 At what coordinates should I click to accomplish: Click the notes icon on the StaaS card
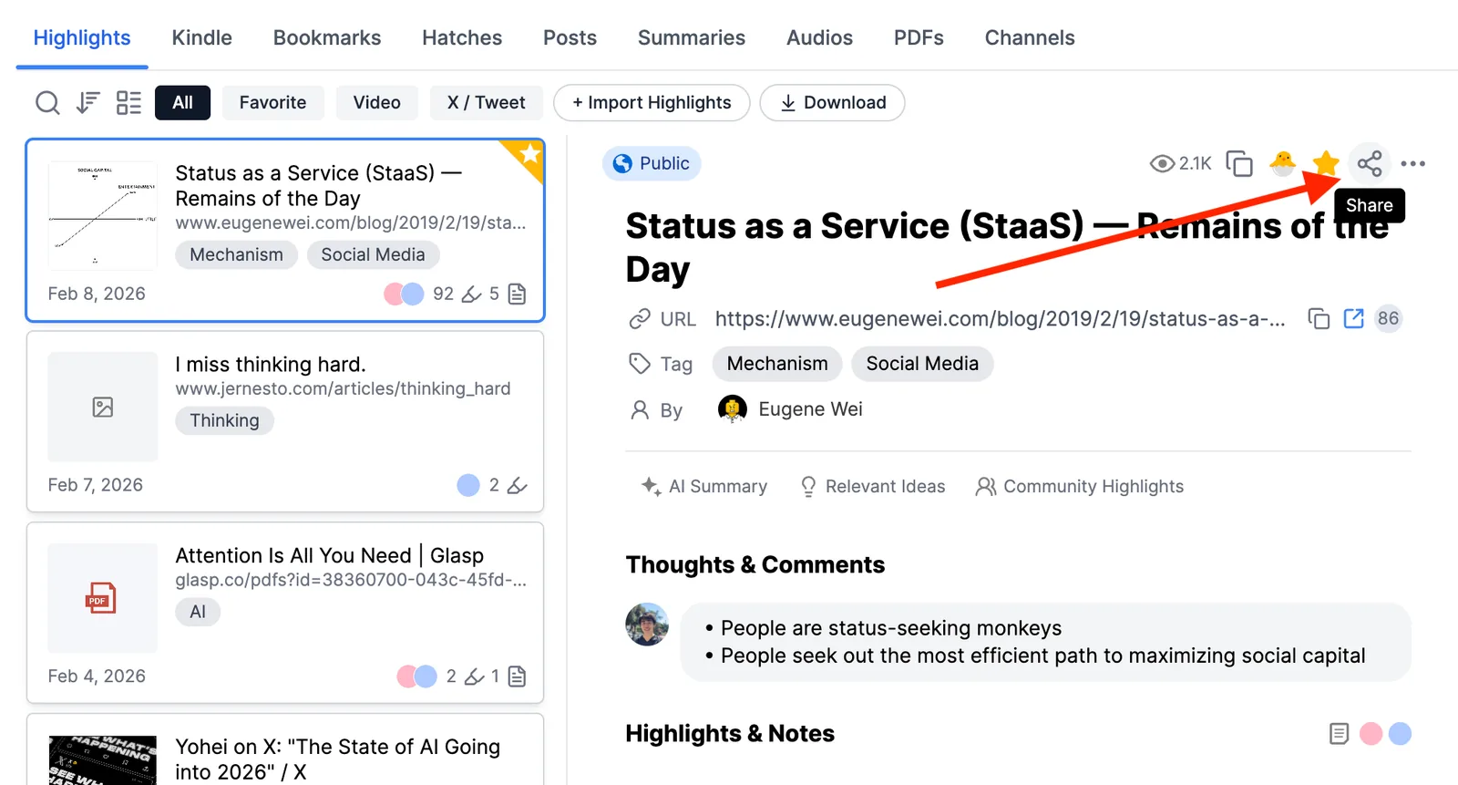point(517,294)
